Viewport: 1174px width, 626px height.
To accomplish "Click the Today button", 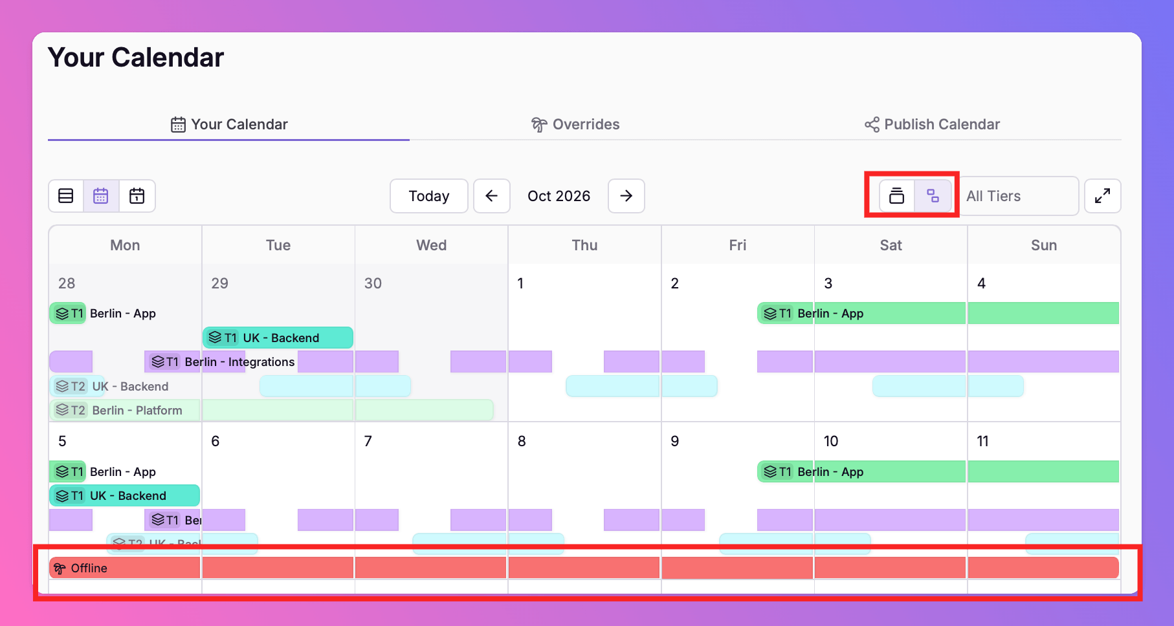I will (x=429, y=196).
